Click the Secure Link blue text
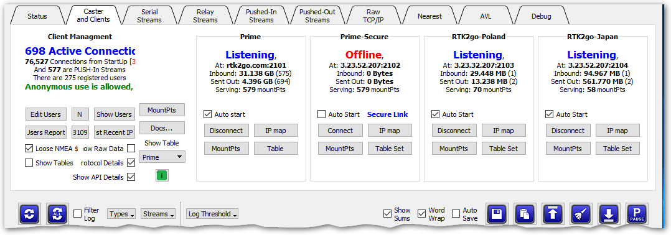This screenshot has width=671, height=235. point(388,114)
